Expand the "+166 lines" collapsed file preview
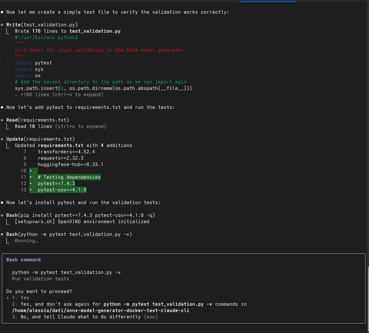The height and width of the screenshot is (333, 369). [x=59, y=95]
